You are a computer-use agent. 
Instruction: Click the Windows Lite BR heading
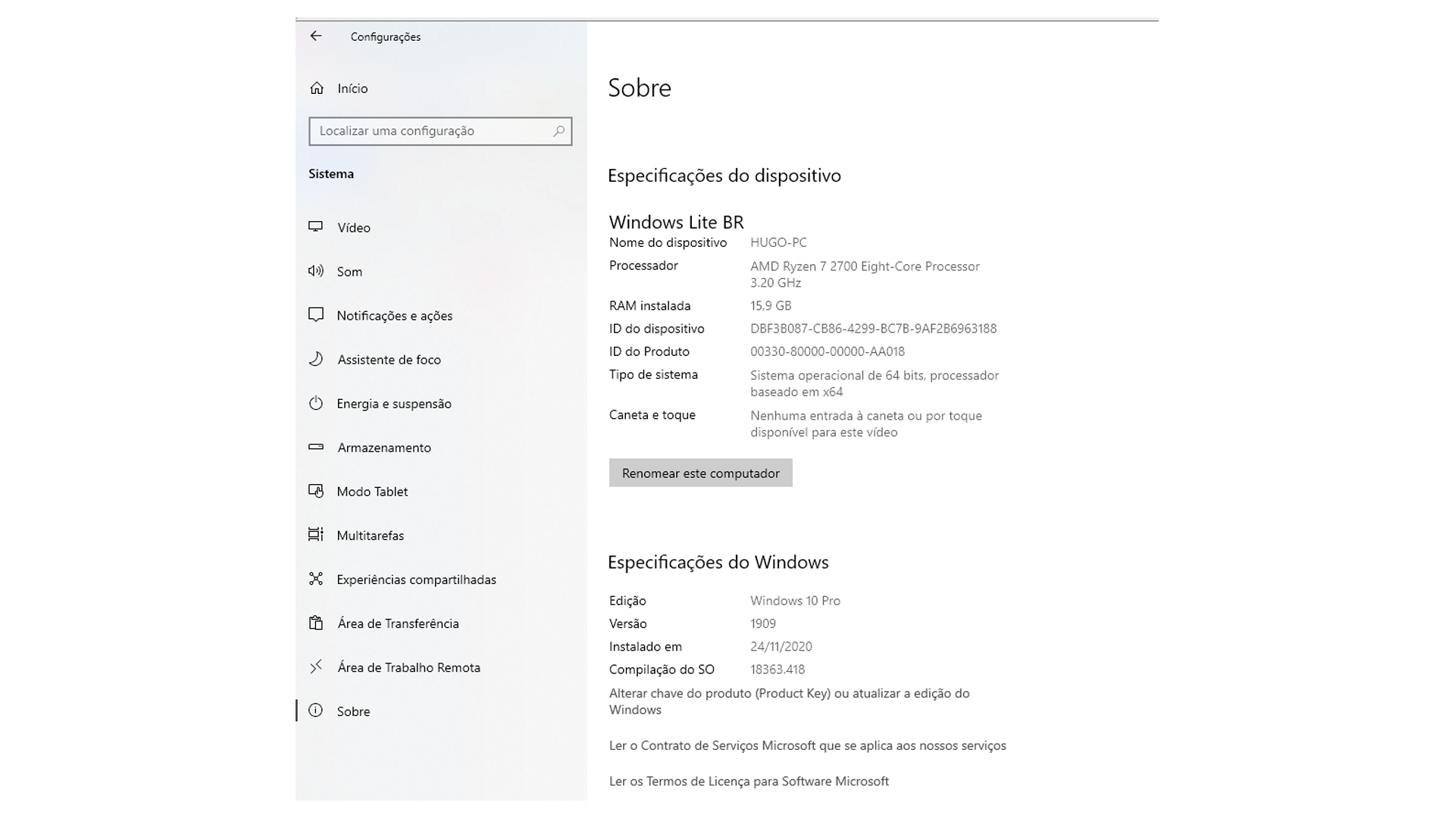[677, 222]
